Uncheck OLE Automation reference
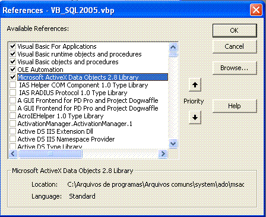Viewport: 266px width, 217px height. click(x=12, y=70)
